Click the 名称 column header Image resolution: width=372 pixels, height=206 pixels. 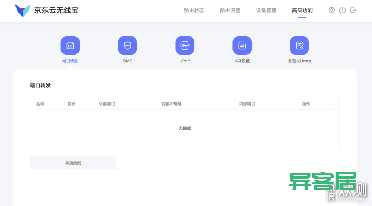40,104
